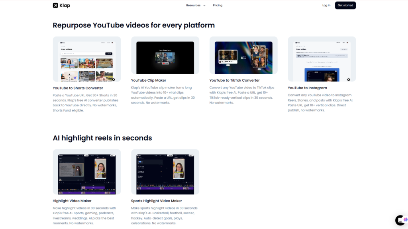
Task: Click the Get started button
Action: [x=345, y=6]
